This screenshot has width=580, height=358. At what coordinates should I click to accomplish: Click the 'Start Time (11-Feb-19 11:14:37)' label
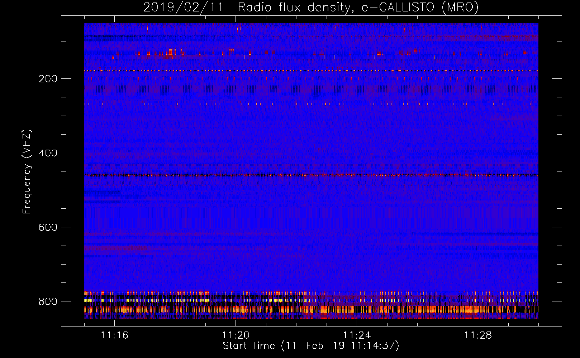[x=311, y=346]
